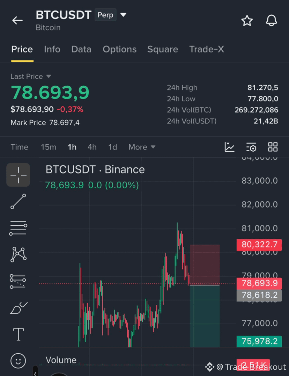289x376 pixels.
Task: Open the emoji sticker tool
Action: click(18, 361)
